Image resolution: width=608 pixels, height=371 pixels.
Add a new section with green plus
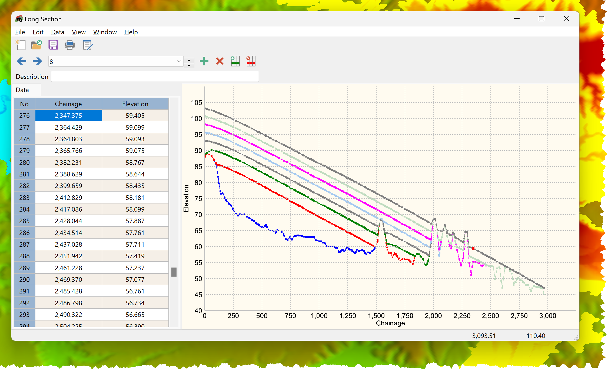204,61
